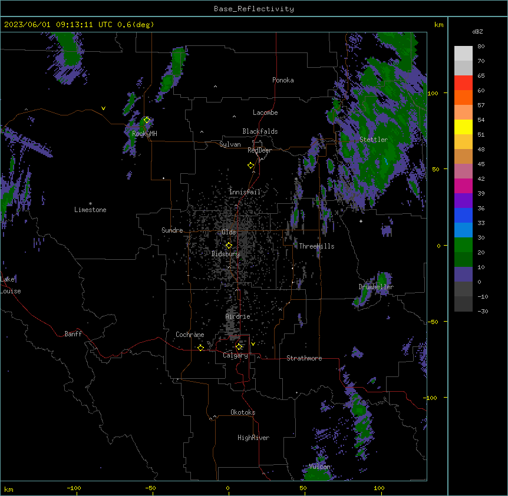
Task: Click the yellow v marker northwest of RockyMH
Action: pos(103,108)
